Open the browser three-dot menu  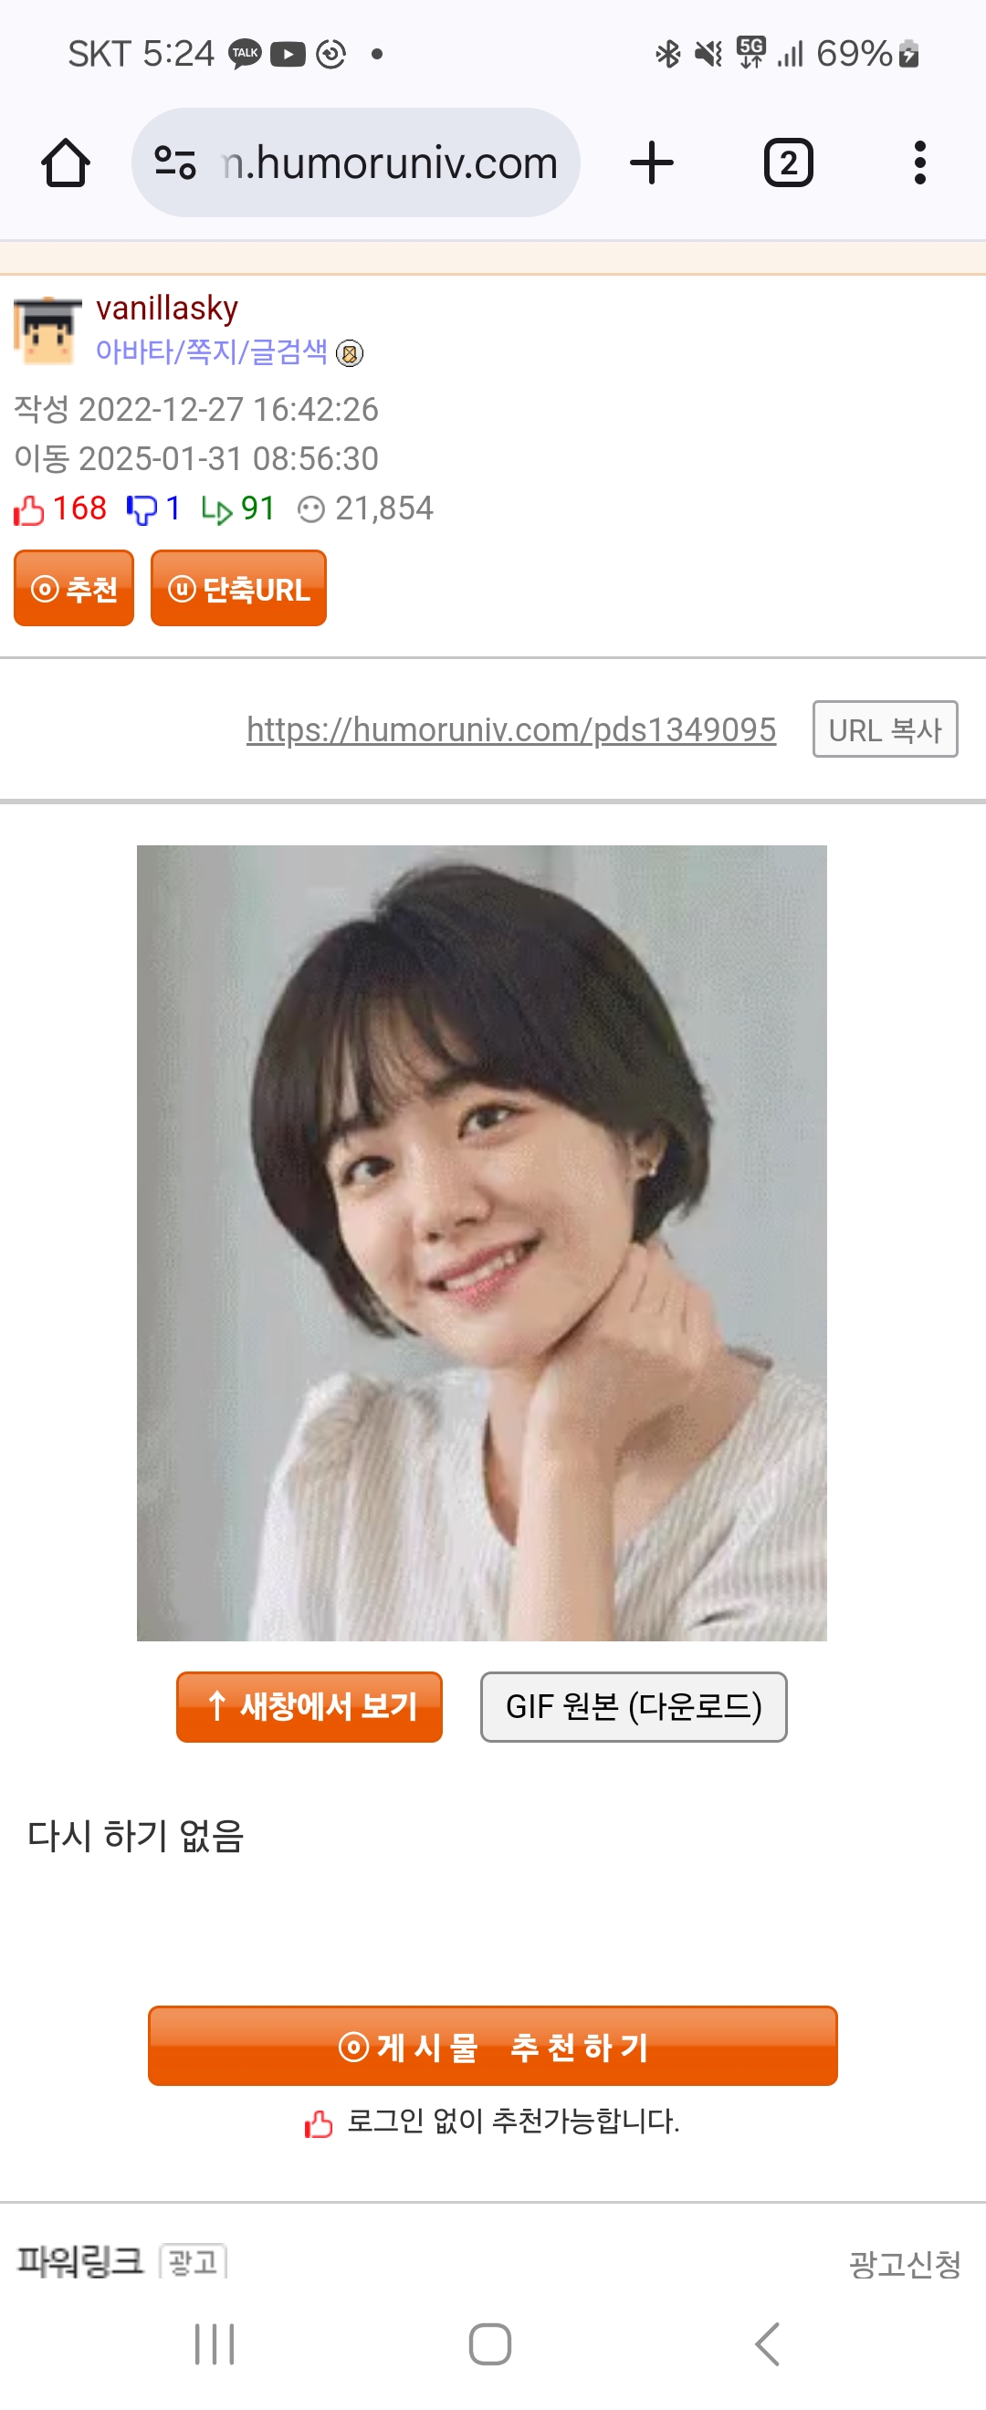tap(919, 162)
